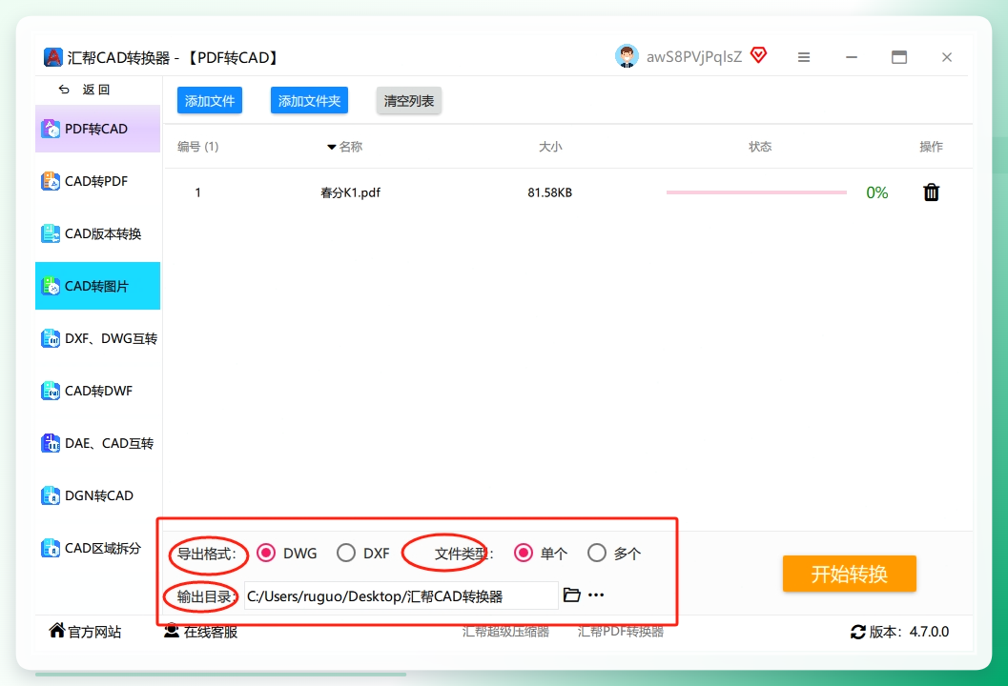Screen dimensions: 1008x686
Task: Click the PDF转CAD sidebar icon
Action: (x=51, y=129)
